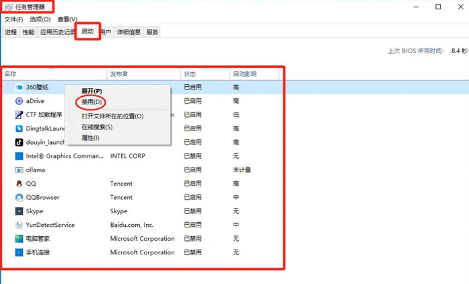Click 未计量 impact in ollama row

pyautogui.click(x=242, y=170)
